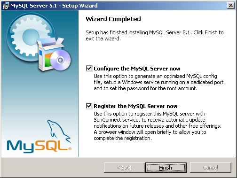Click the optimized config file description text

coord(158,82)
